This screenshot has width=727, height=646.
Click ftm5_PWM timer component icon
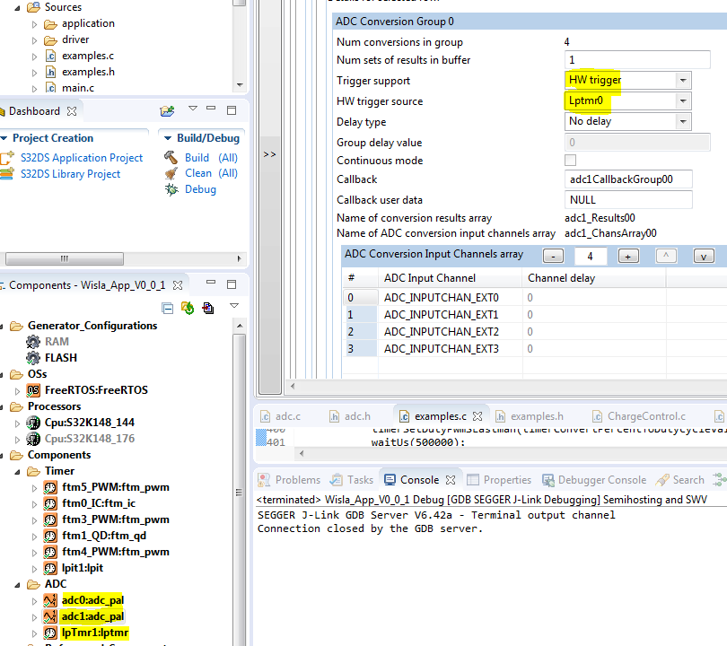(x=50, y=487)
